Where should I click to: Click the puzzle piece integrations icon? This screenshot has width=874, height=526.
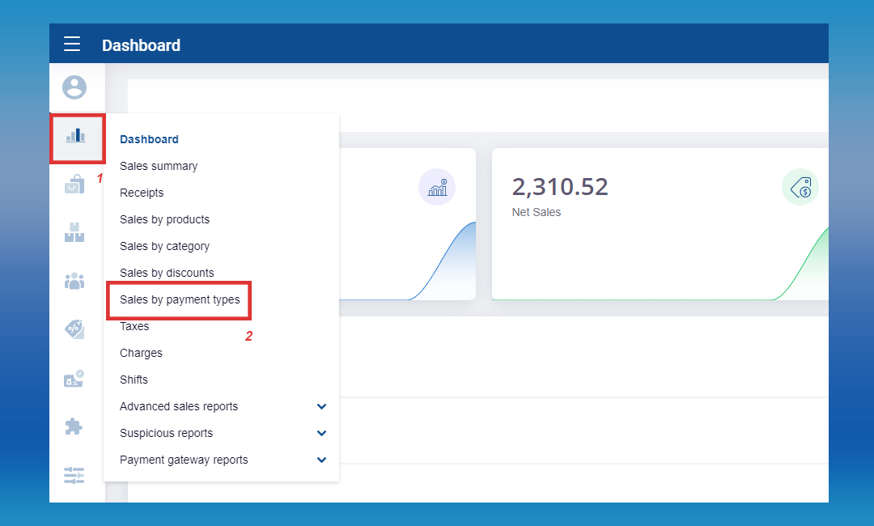pyautogui.click(x=74, y=426)
